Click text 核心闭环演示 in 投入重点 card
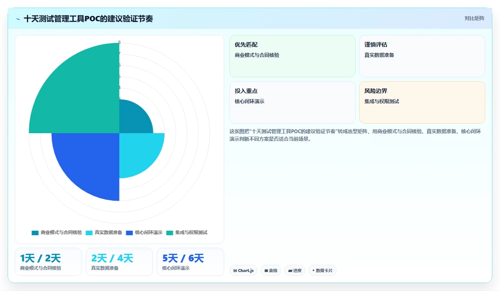 pyautogui.click(x=249, y=101)
